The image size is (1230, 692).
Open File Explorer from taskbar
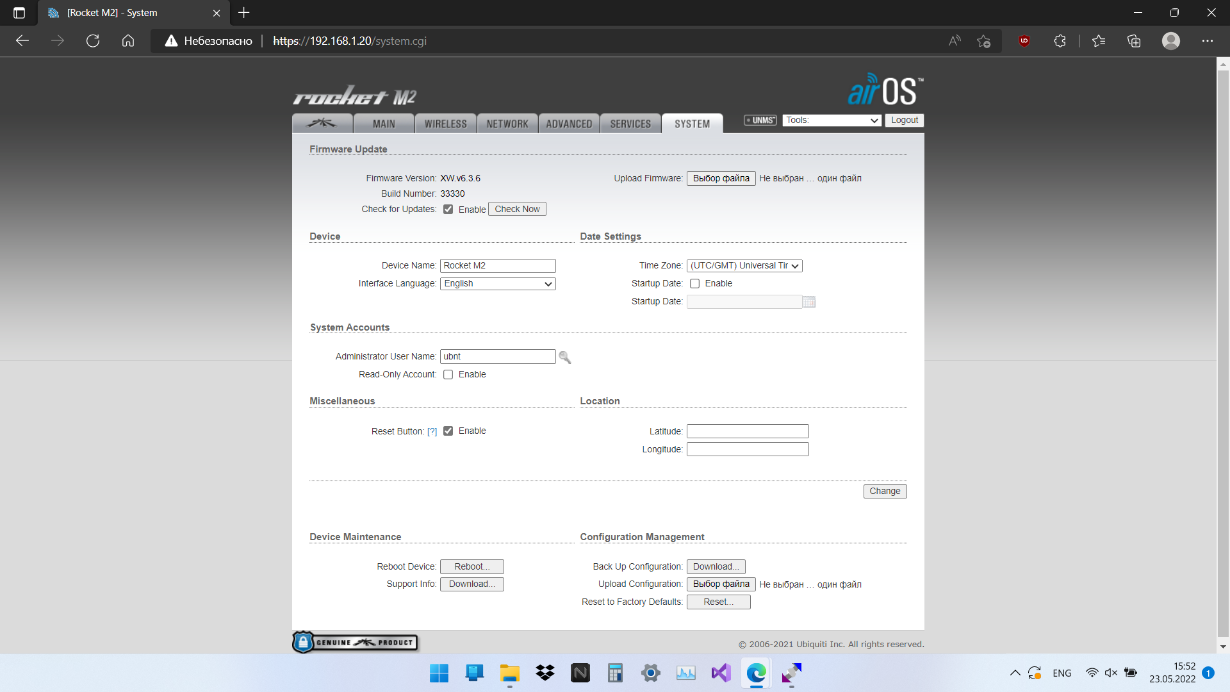coord(510,673)
